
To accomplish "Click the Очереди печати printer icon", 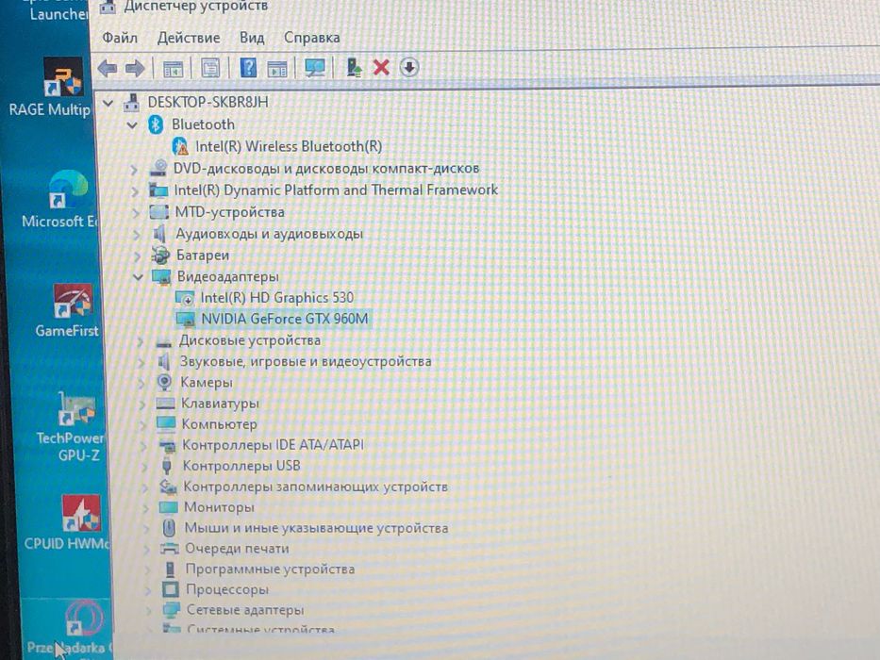I will tap(170, 549).
